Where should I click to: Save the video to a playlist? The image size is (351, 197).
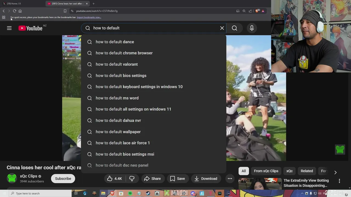(177, 179)
